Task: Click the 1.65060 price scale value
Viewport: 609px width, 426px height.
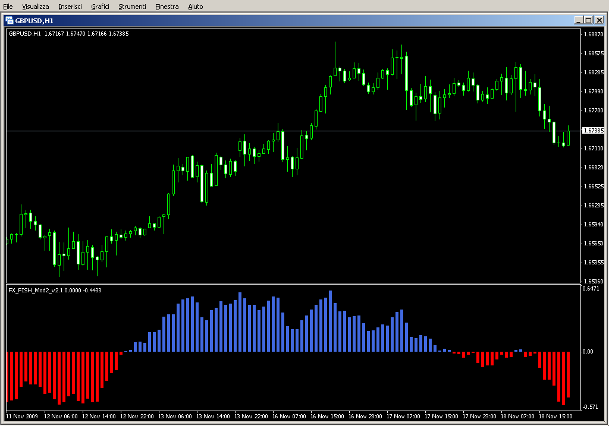Action: click(x=594, y=281)
